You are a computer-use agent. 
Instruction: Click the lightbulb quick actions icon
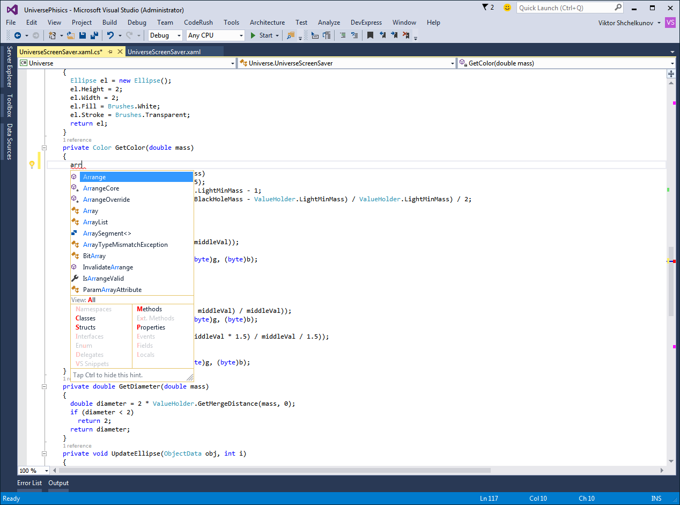[x=32, y=165]
